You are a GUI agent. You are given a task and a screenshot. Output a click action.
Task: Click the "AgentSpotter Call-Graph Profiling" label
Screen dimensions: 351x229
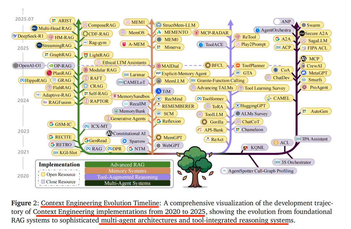click(x=259, y=171)
